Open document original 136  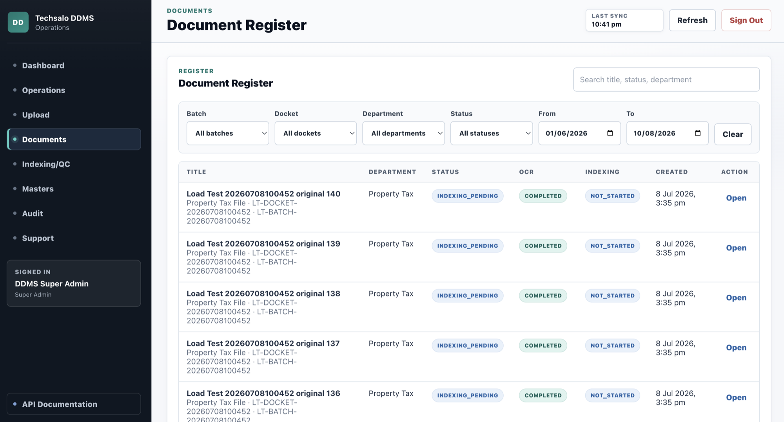[x=736, y=397]
